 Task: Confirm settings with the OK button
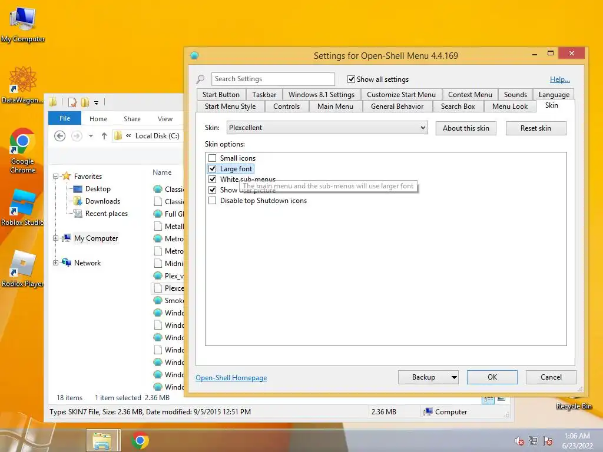492,377
